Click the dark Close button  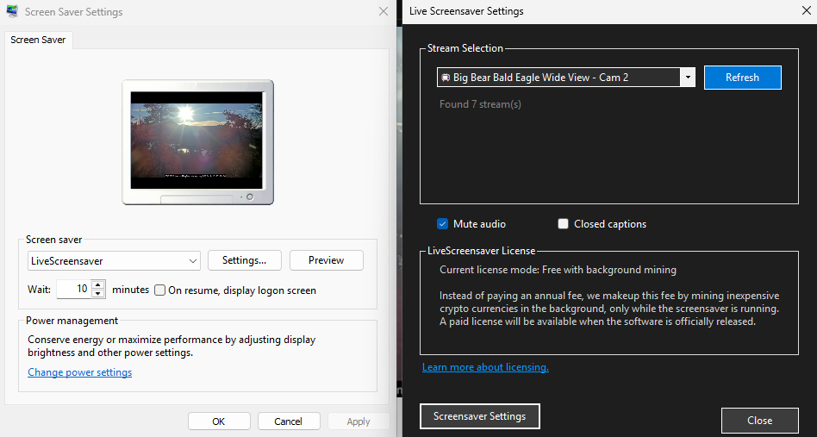click(x=759, y=421)
